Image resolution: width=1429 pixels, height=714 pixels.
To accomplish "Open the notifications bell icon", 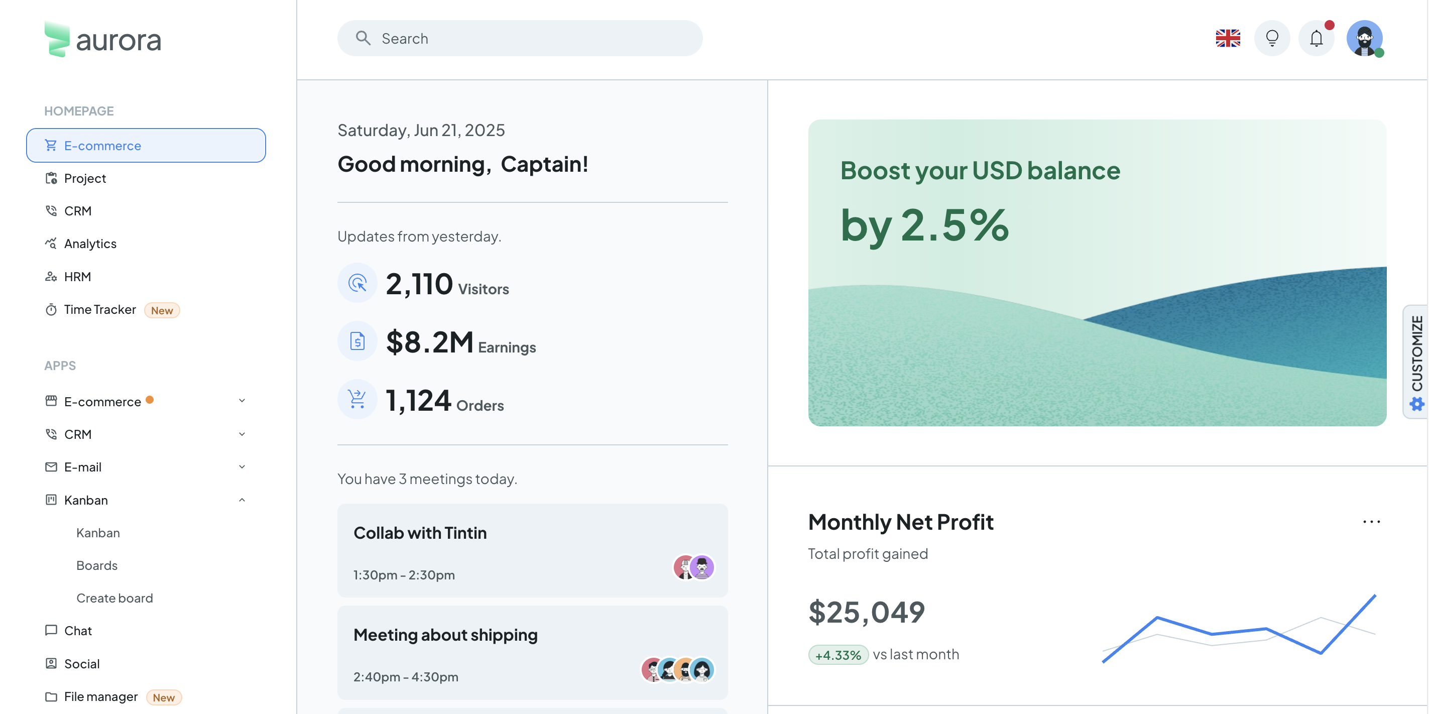I will click(x=1316, y=38).
